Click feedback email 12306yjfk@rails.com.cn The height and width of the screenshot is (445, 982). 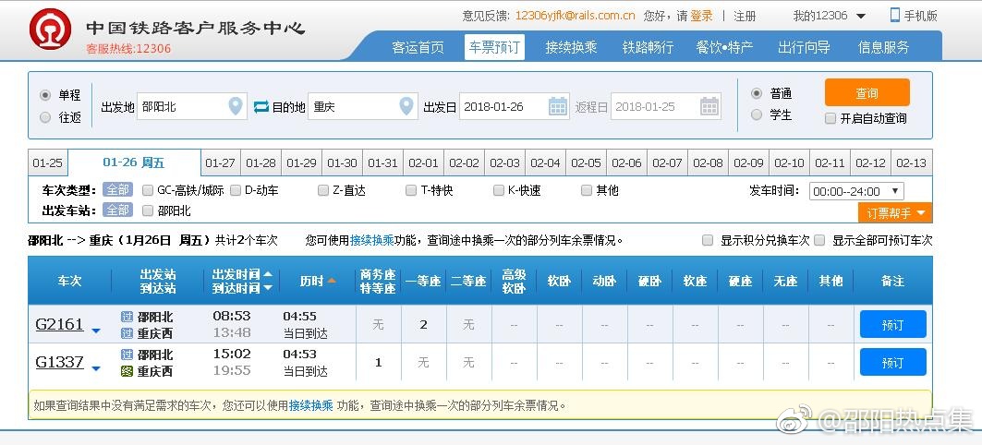point(575,16)
